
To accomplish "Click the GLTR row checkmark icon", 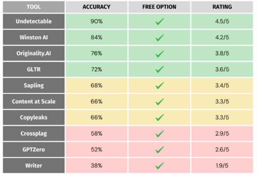I will click(159, 70).
